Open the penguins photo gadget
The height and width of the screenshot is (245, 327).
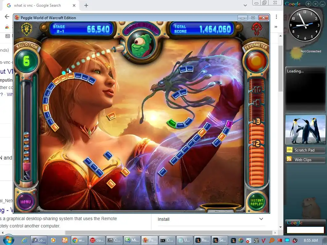coord(305,130)
